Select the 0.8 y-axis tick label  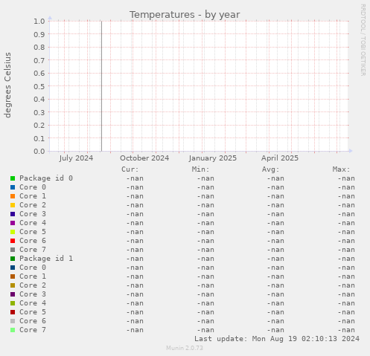coord(39,47)
